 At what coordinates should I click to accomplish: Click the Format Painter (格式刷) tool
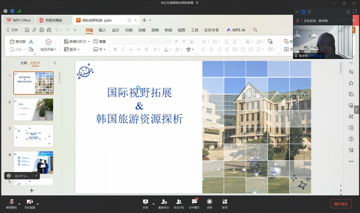pyautogui.click(x=18, y=41)
